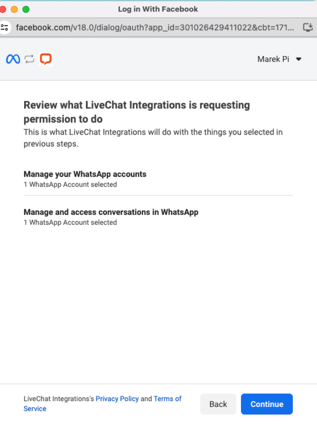Click the description text about previous steps

tap(153, 138)
